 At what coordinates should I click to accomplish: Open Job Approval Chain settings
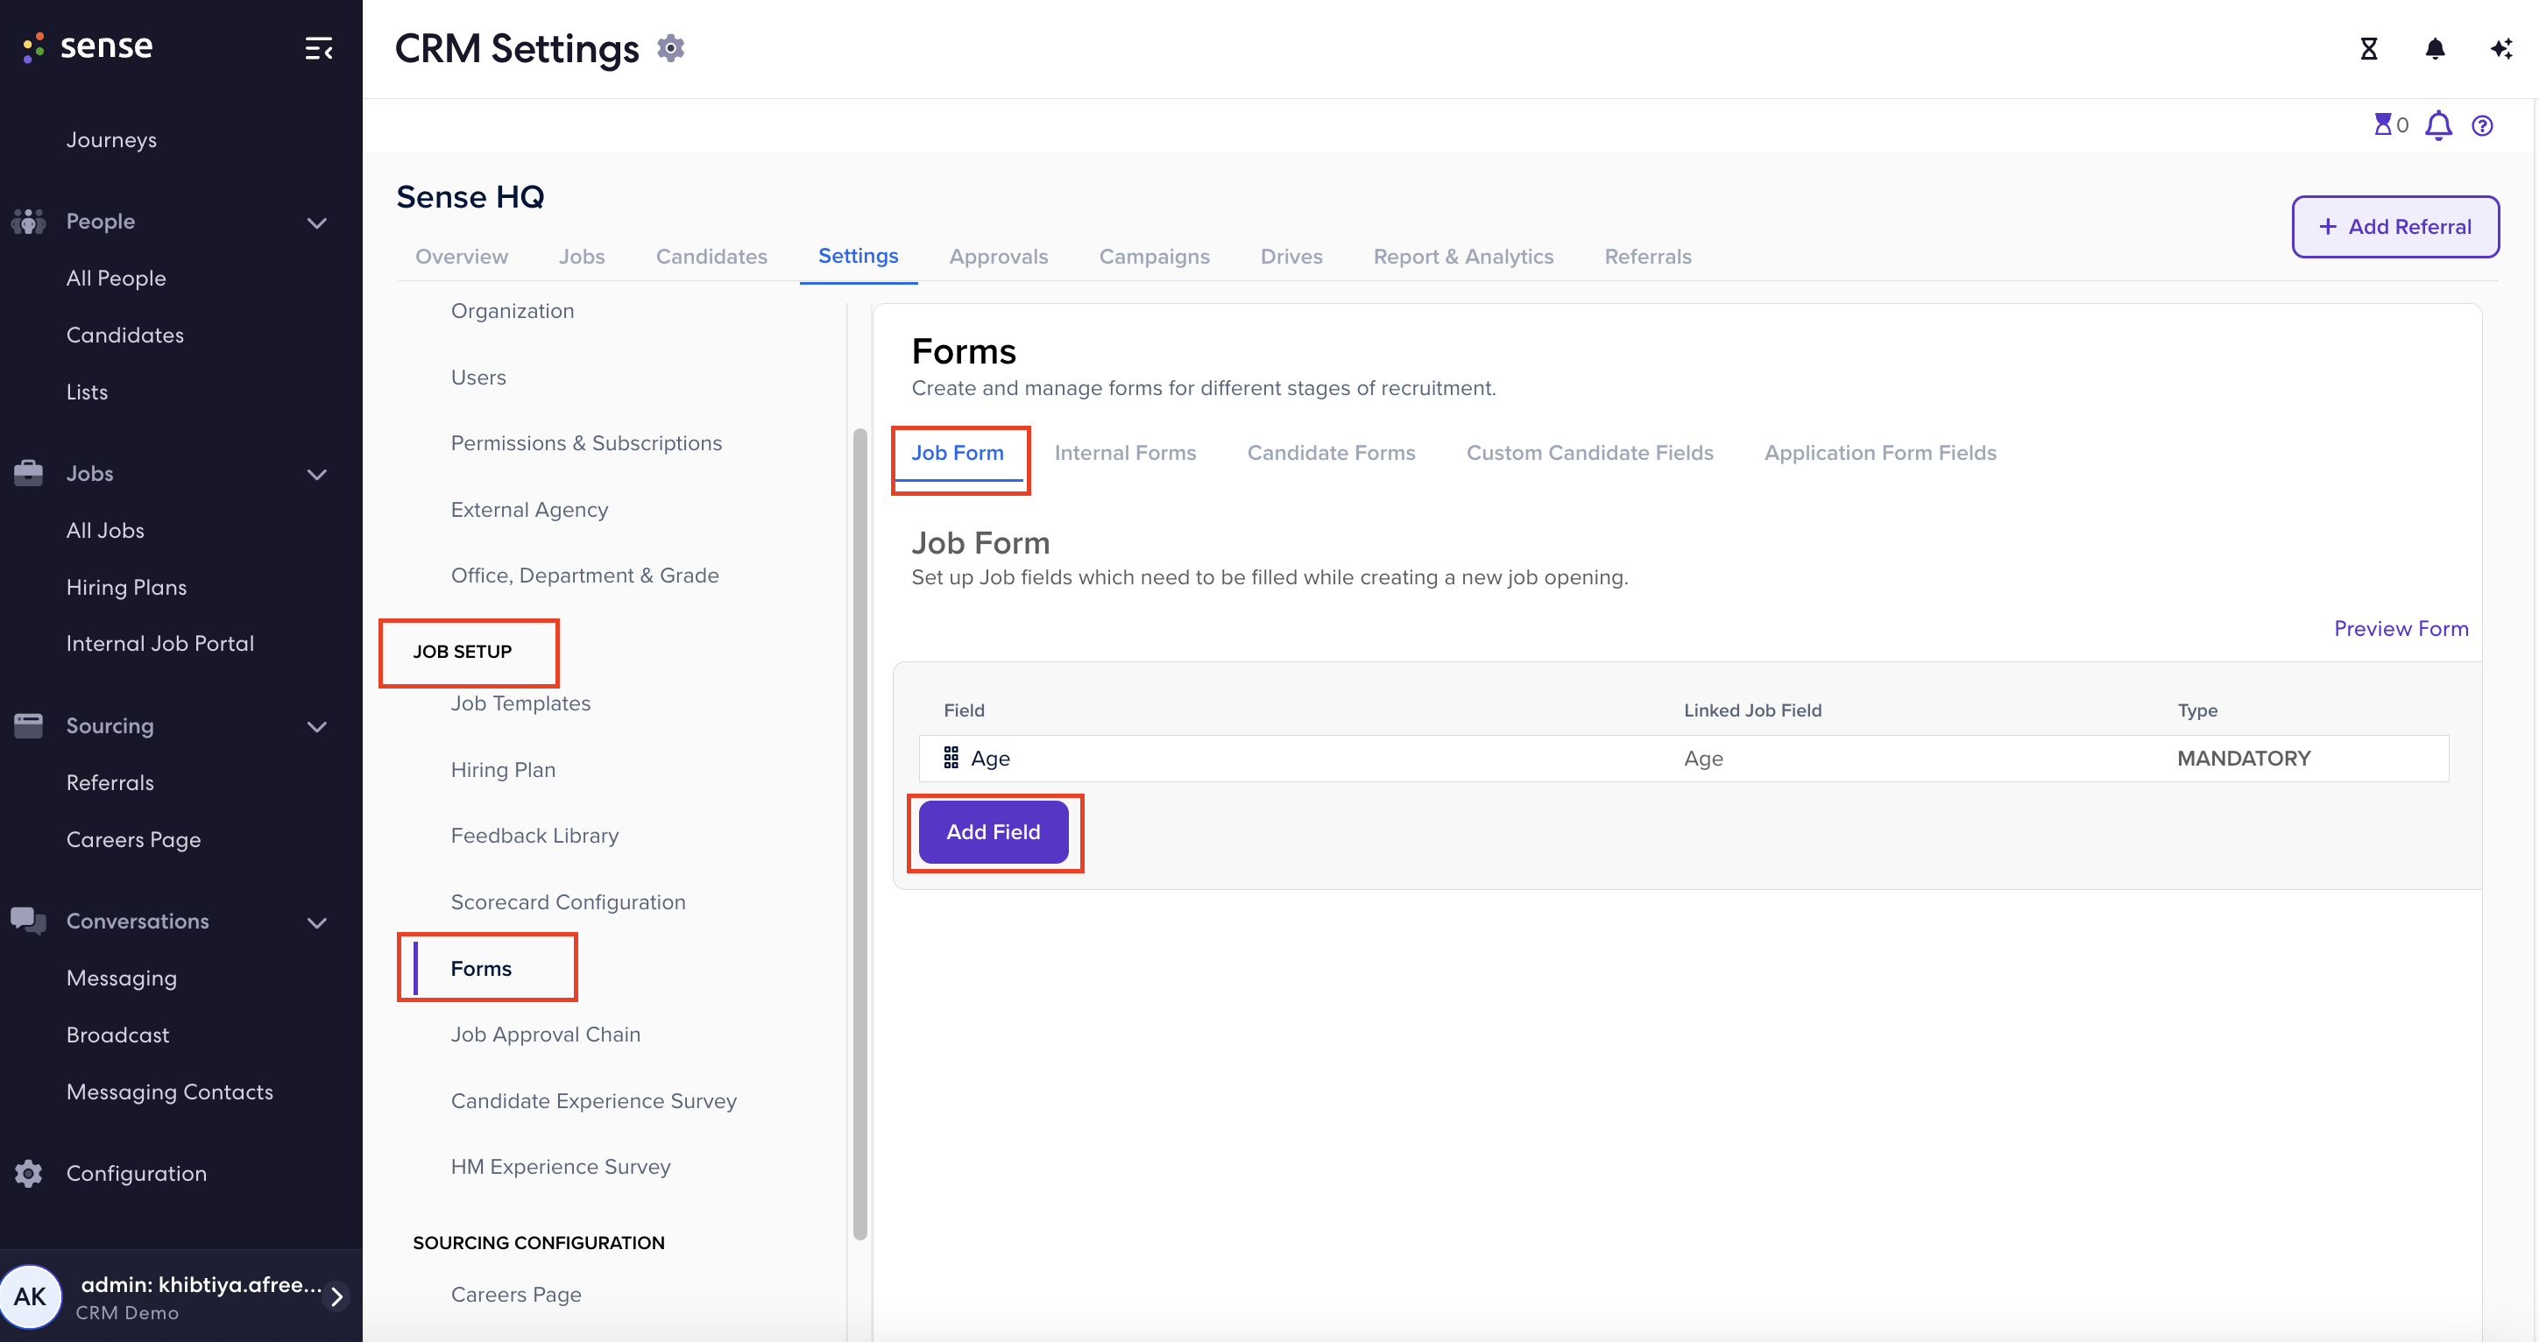[x=545, y=1035]
